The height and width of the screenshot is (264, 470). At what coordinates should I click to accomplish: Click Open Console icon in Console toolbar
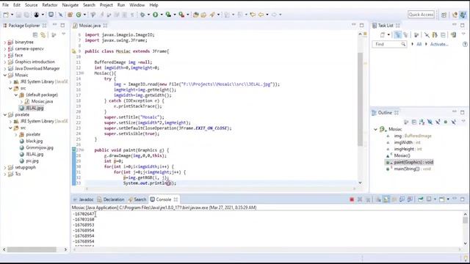point(442,199)
